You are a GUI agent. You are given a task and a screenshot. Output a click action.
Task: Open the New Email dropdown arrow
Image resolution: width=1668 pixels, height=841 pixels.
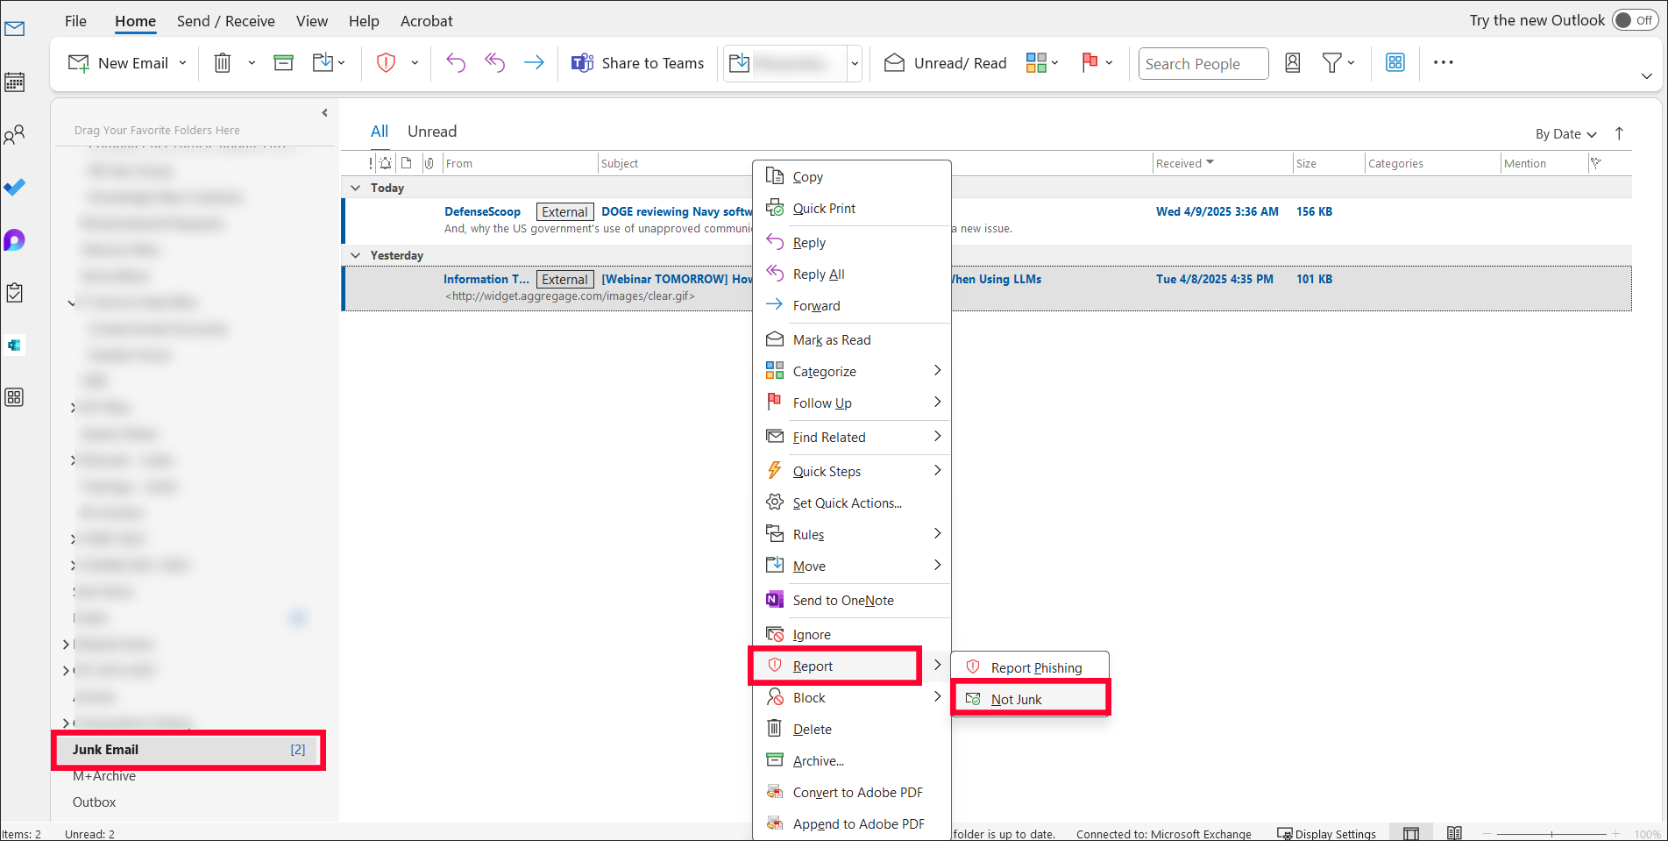coord(182,63)
